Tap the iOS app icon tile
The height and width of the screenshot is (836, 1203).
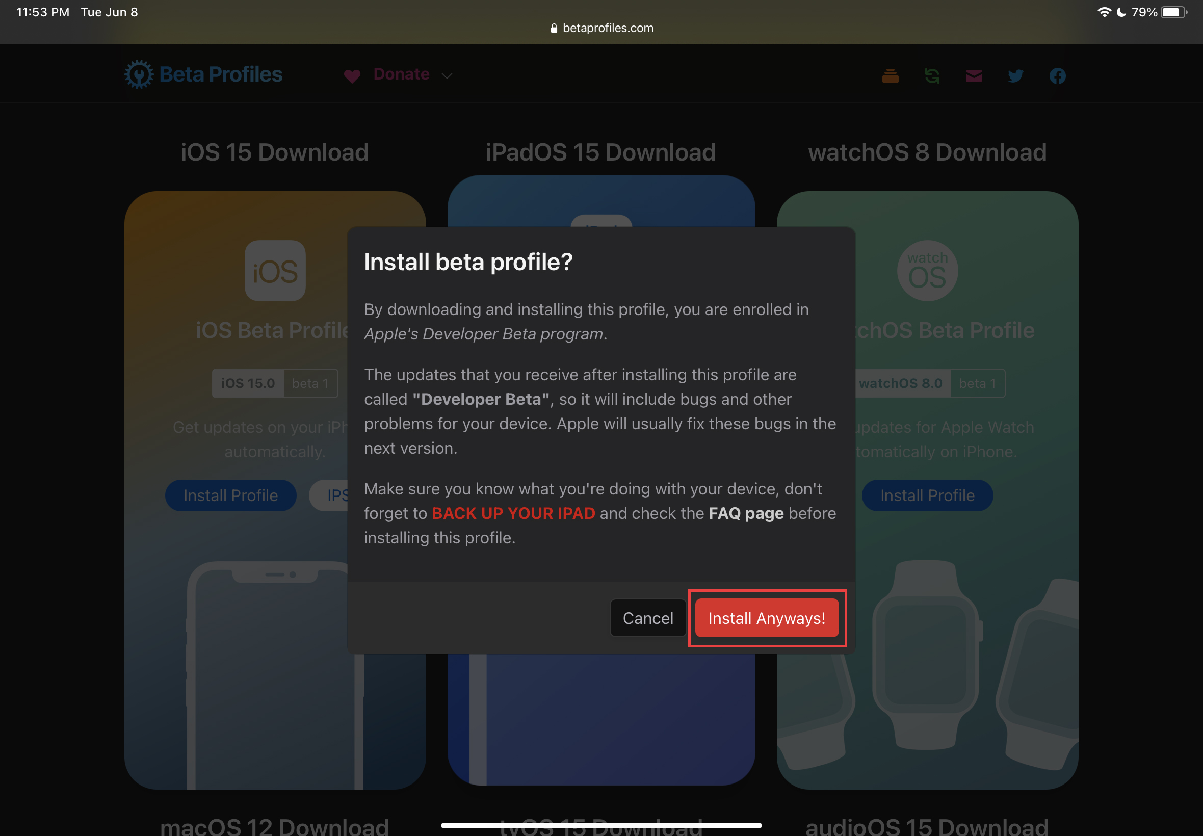click(275, 271)
